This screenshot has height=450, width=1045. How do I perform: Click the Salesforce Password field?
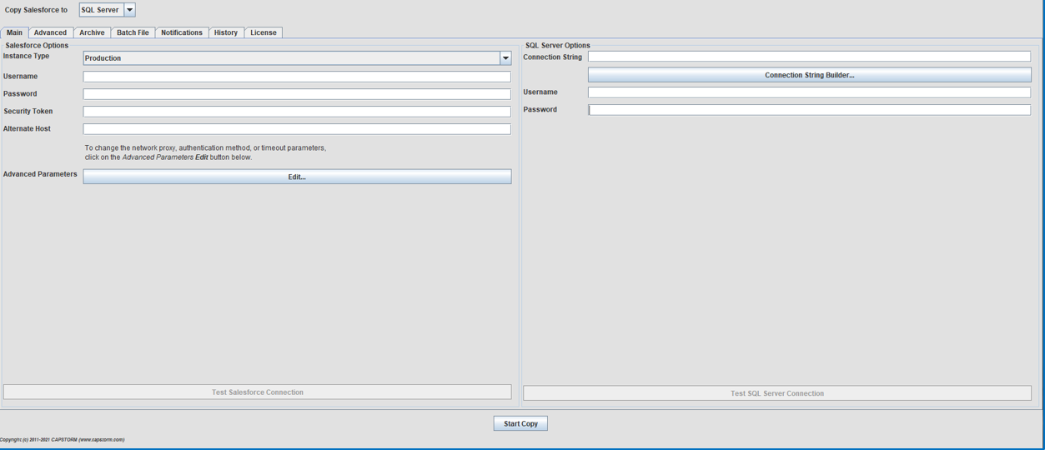(x=297, y=93)
